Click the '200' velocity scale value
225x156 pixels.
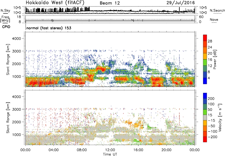pyautogui.click(x=211, y=99)
